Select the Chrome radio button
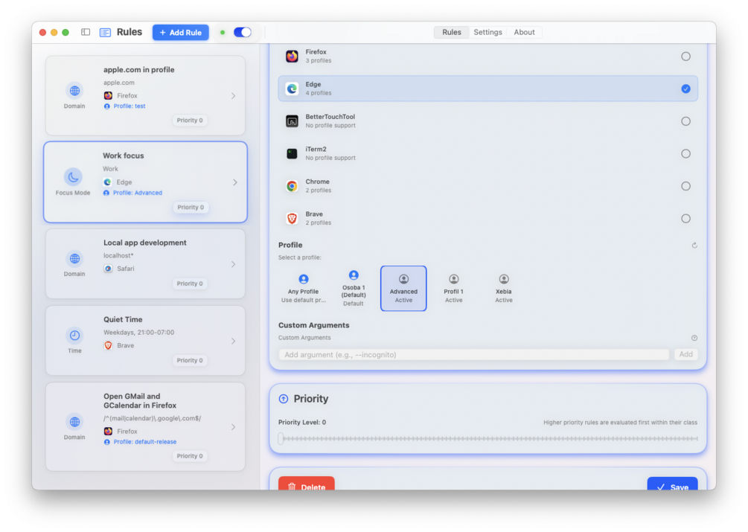Screen dimensions: 748x532 point(685,186)
